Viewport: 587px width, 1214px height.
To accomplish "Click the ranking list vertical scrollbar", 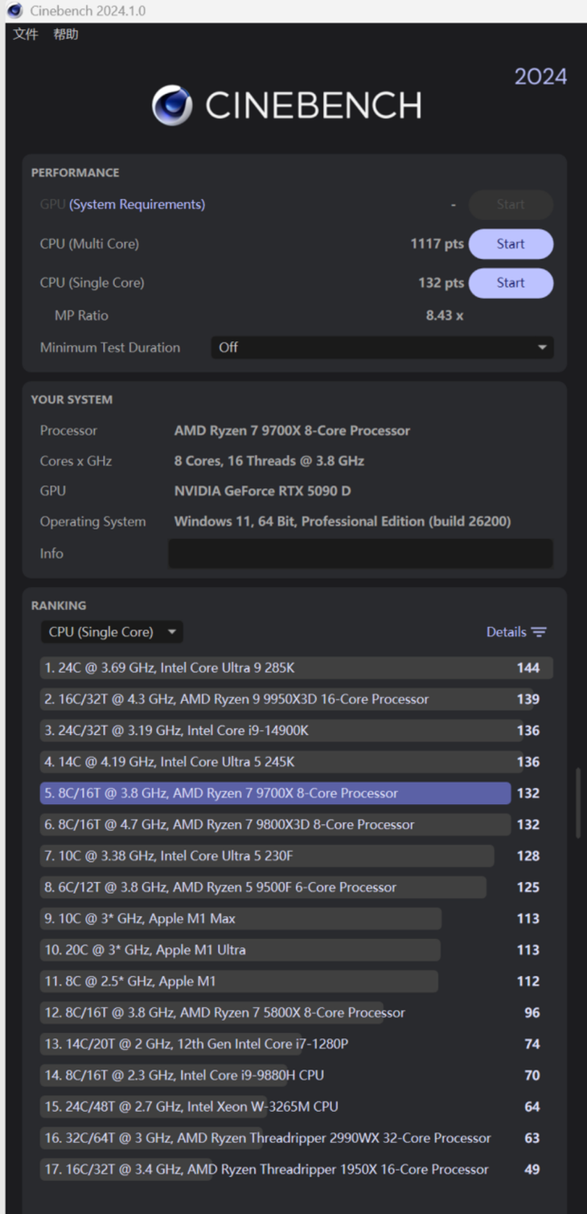I will pyautogui.click(x=577, y=804).
